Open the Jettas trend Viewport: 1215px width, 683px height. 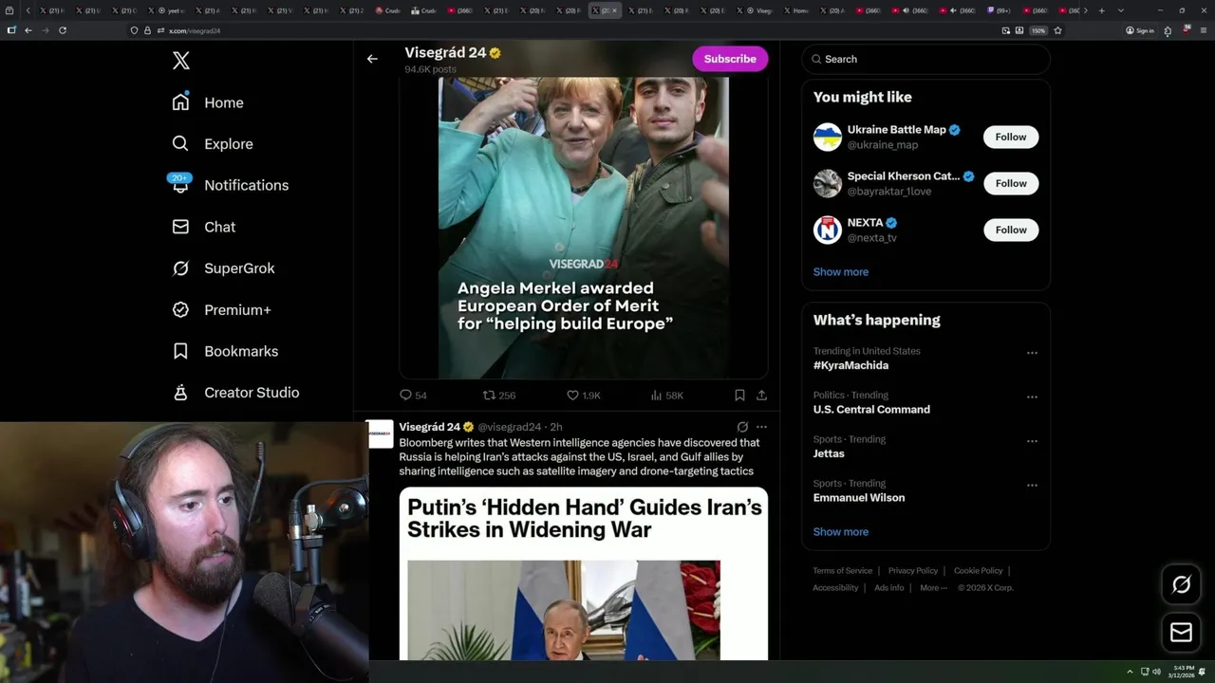pyautogui.click(x=829, y=453)
